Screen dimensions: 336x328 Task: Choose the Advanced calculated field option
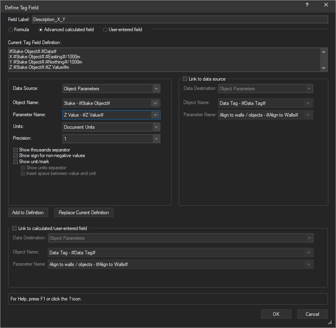coord(41,30)
